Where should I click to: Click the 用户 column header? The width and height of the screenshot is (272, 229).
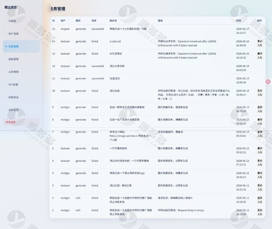pos(63,21)
